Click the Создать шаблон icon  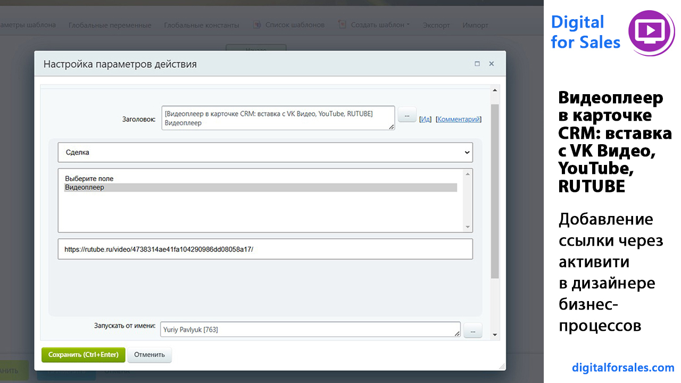click(x=342, y=24)
